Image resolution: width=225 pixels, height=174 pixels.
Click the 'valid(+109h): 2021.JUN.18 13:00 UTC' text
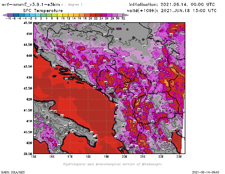(172, 11)
